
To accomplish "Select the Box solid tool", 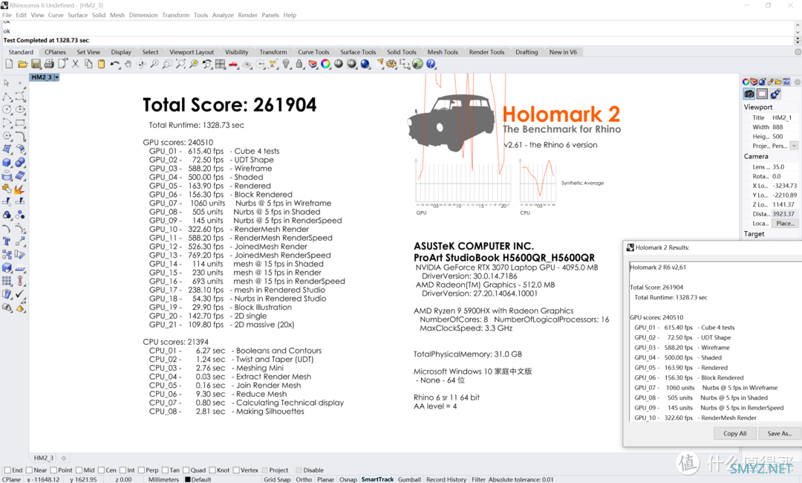I will [7, 162].
